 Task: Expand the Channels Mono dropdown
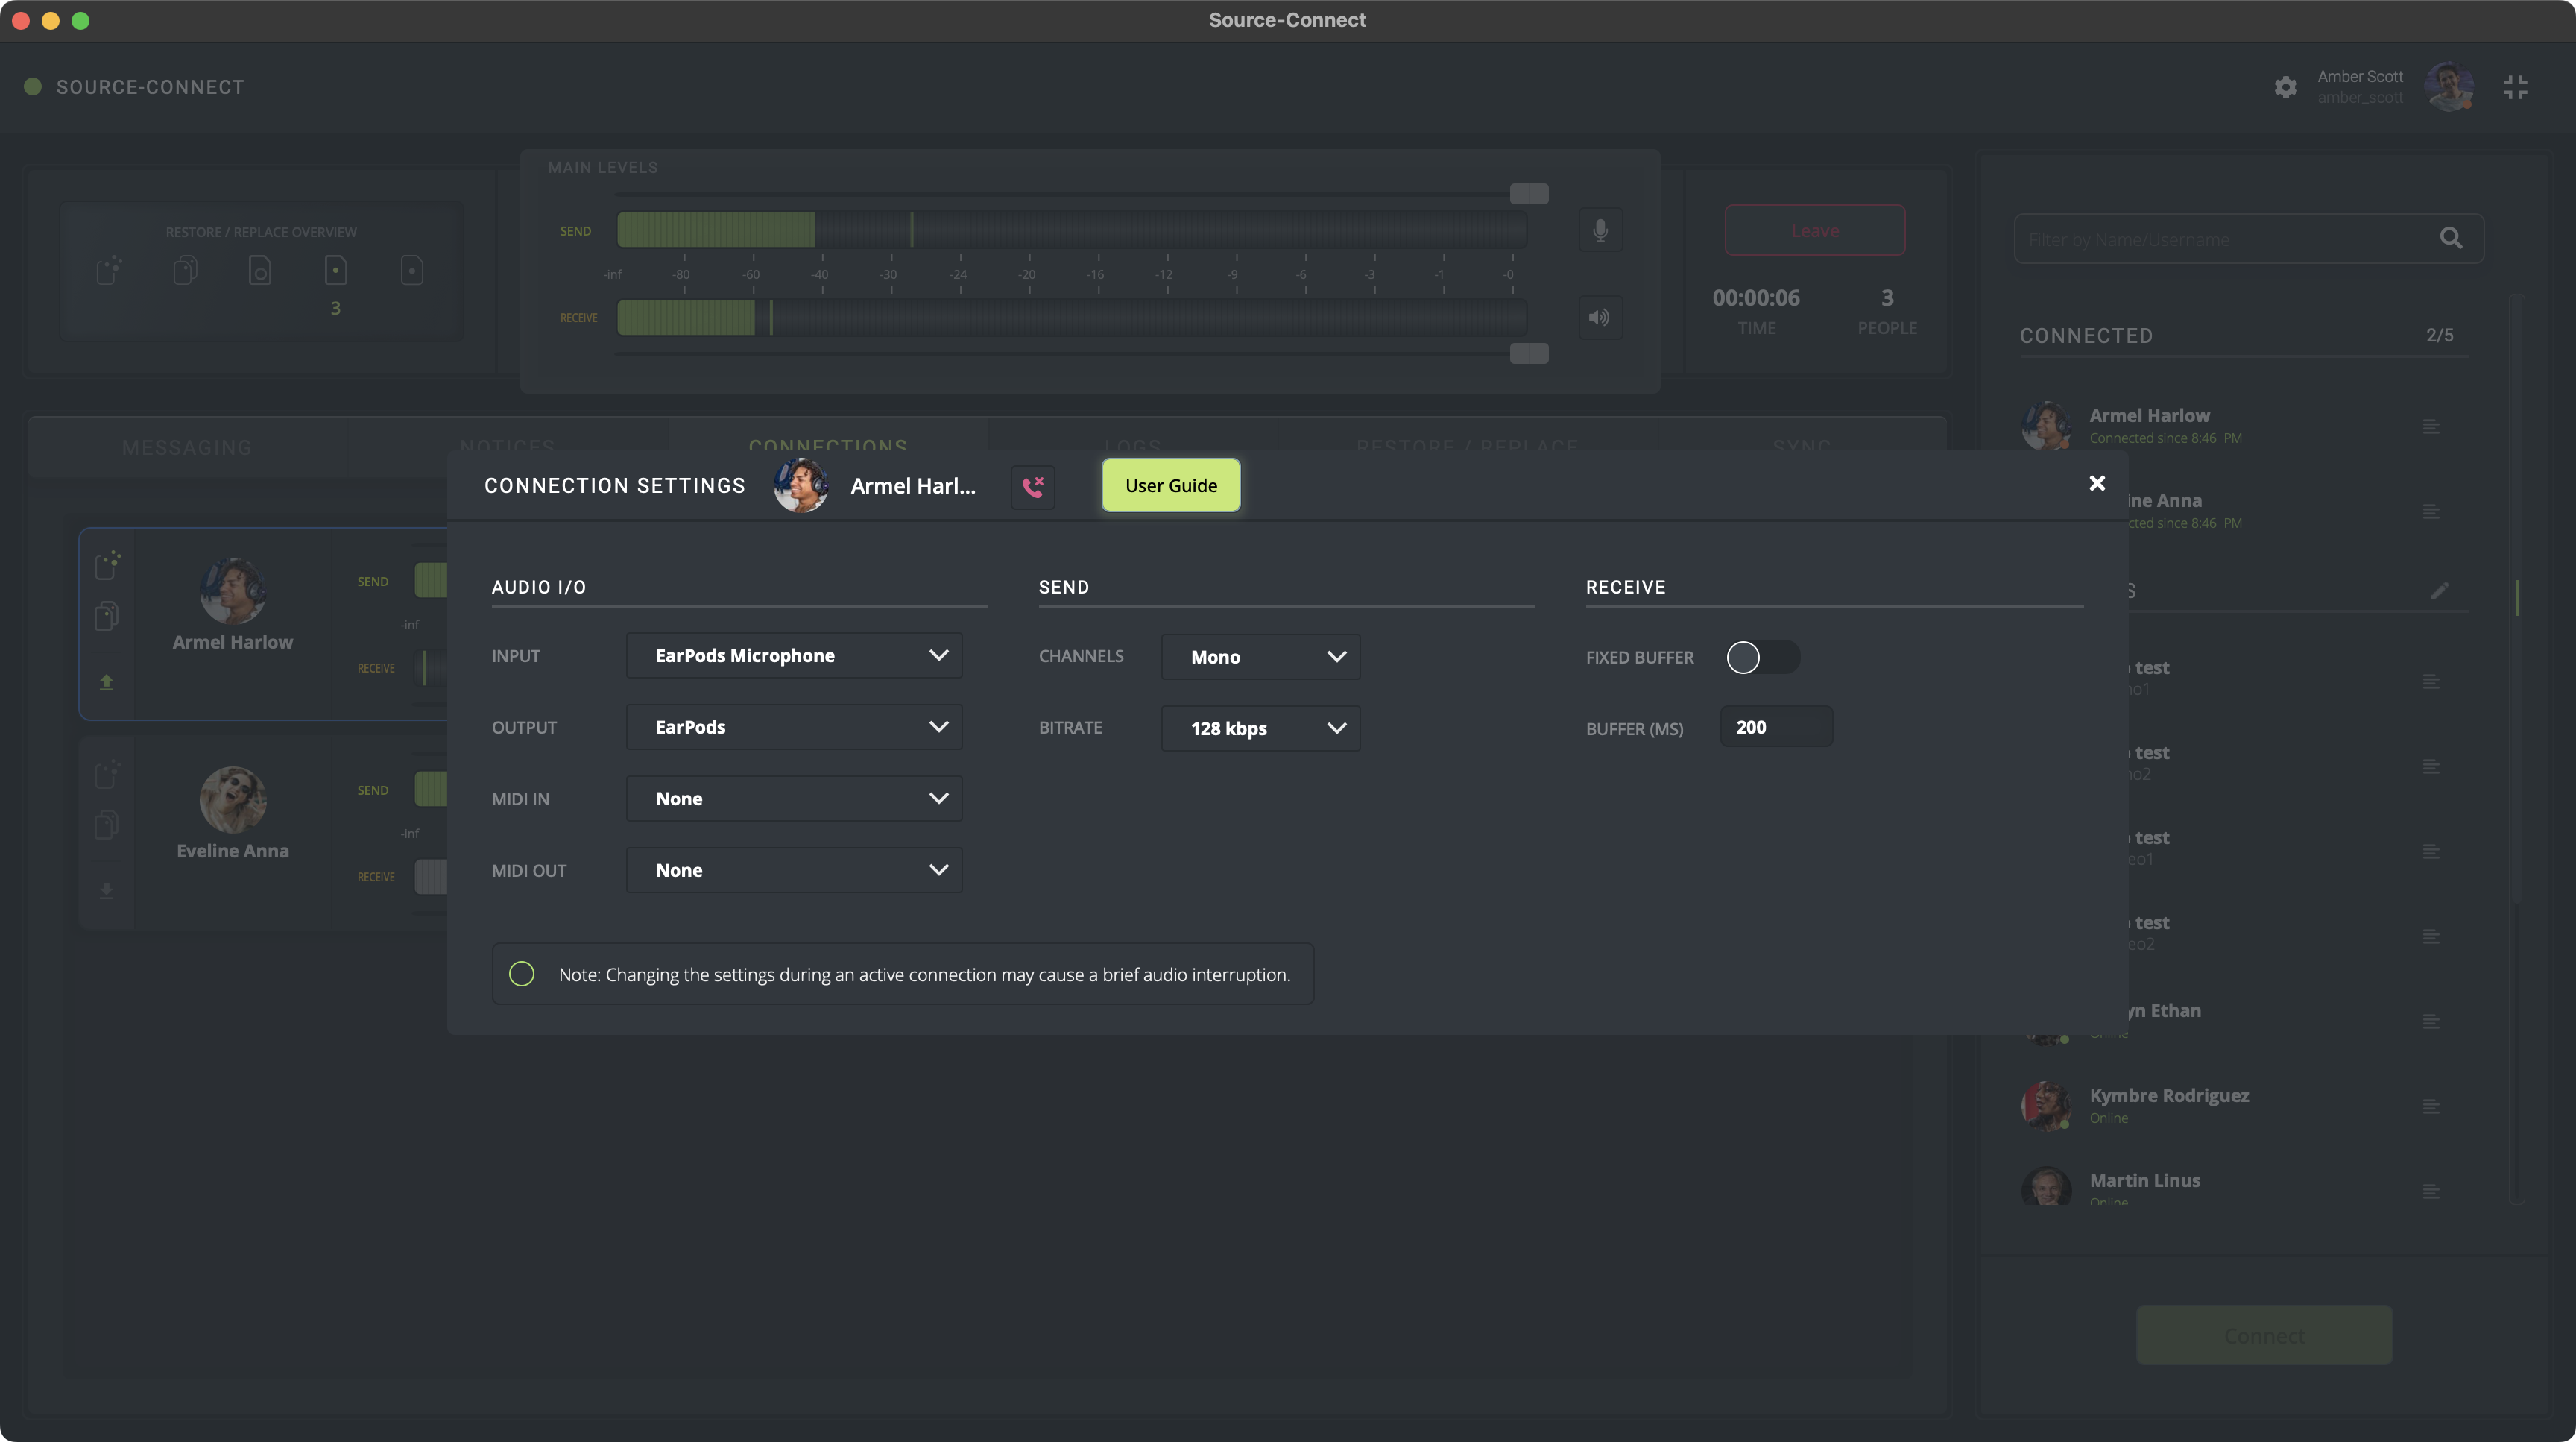(1260, 657)
